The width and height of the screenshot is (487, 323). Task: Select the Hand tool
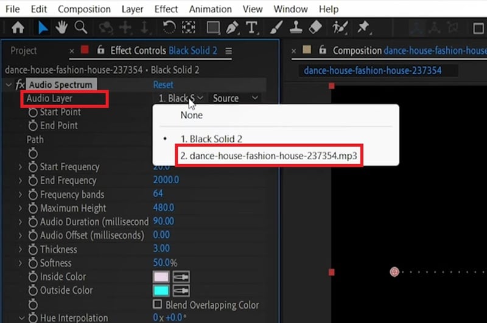pyautogui.click(x=61, y=27)
